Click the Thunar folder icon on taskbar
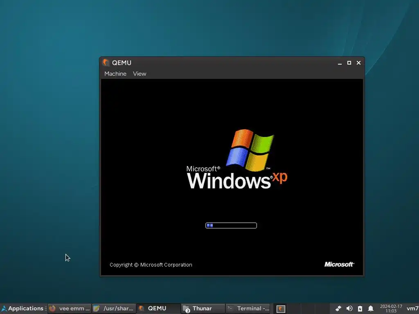419x314 pixels. 186,309
